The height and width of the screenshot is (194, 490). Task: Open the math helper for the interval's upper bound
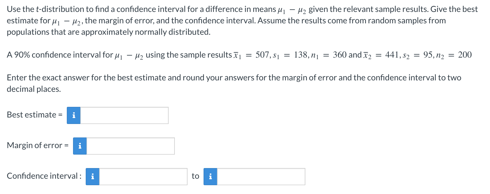pyautogui.click(x=211, y=177)
